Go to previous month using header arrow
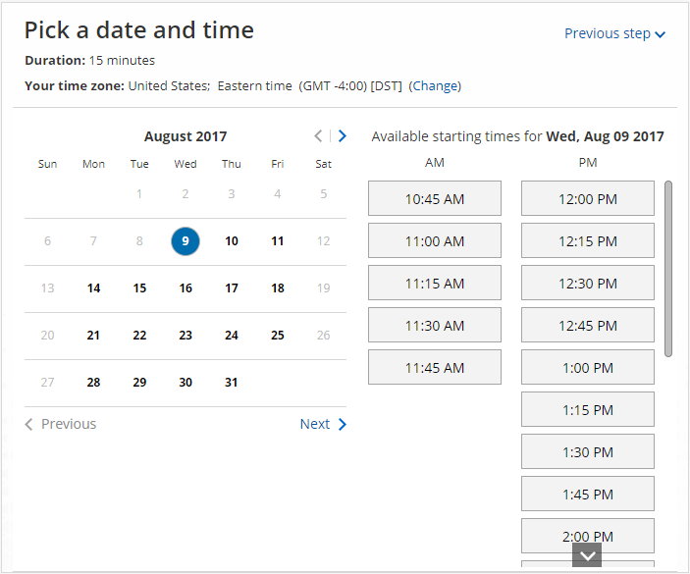690x574 pixels. point(318,136)
